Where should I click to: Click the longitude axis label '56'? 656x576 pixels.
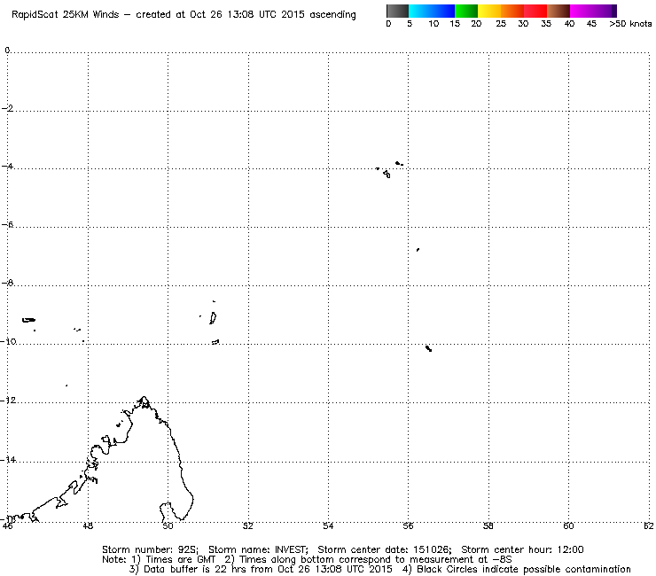point(409,526)
